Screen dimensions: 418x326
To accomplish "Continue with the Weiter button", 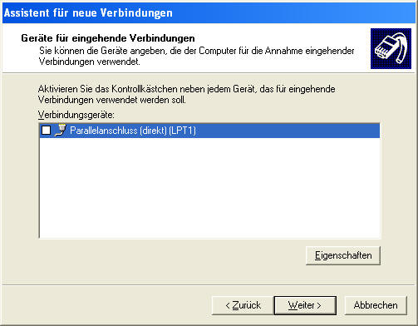I will [x=305, y=305].
